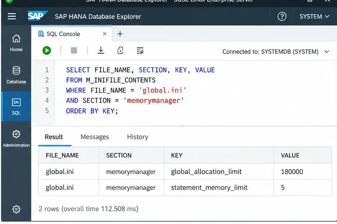Open the History tab
The width and height of the screenshot is (337, 224).
pyautogui.click(x=138, y=137)
